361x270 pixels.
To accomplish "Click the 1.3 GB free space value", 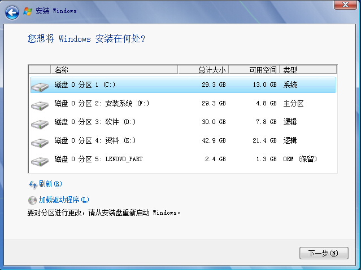I will pyautogui.click(x=267, y=159).
